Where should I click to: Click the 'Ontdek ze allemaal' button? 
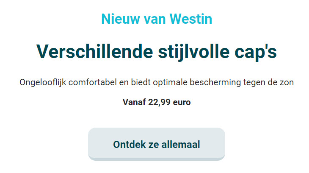[x=157, y=144]
